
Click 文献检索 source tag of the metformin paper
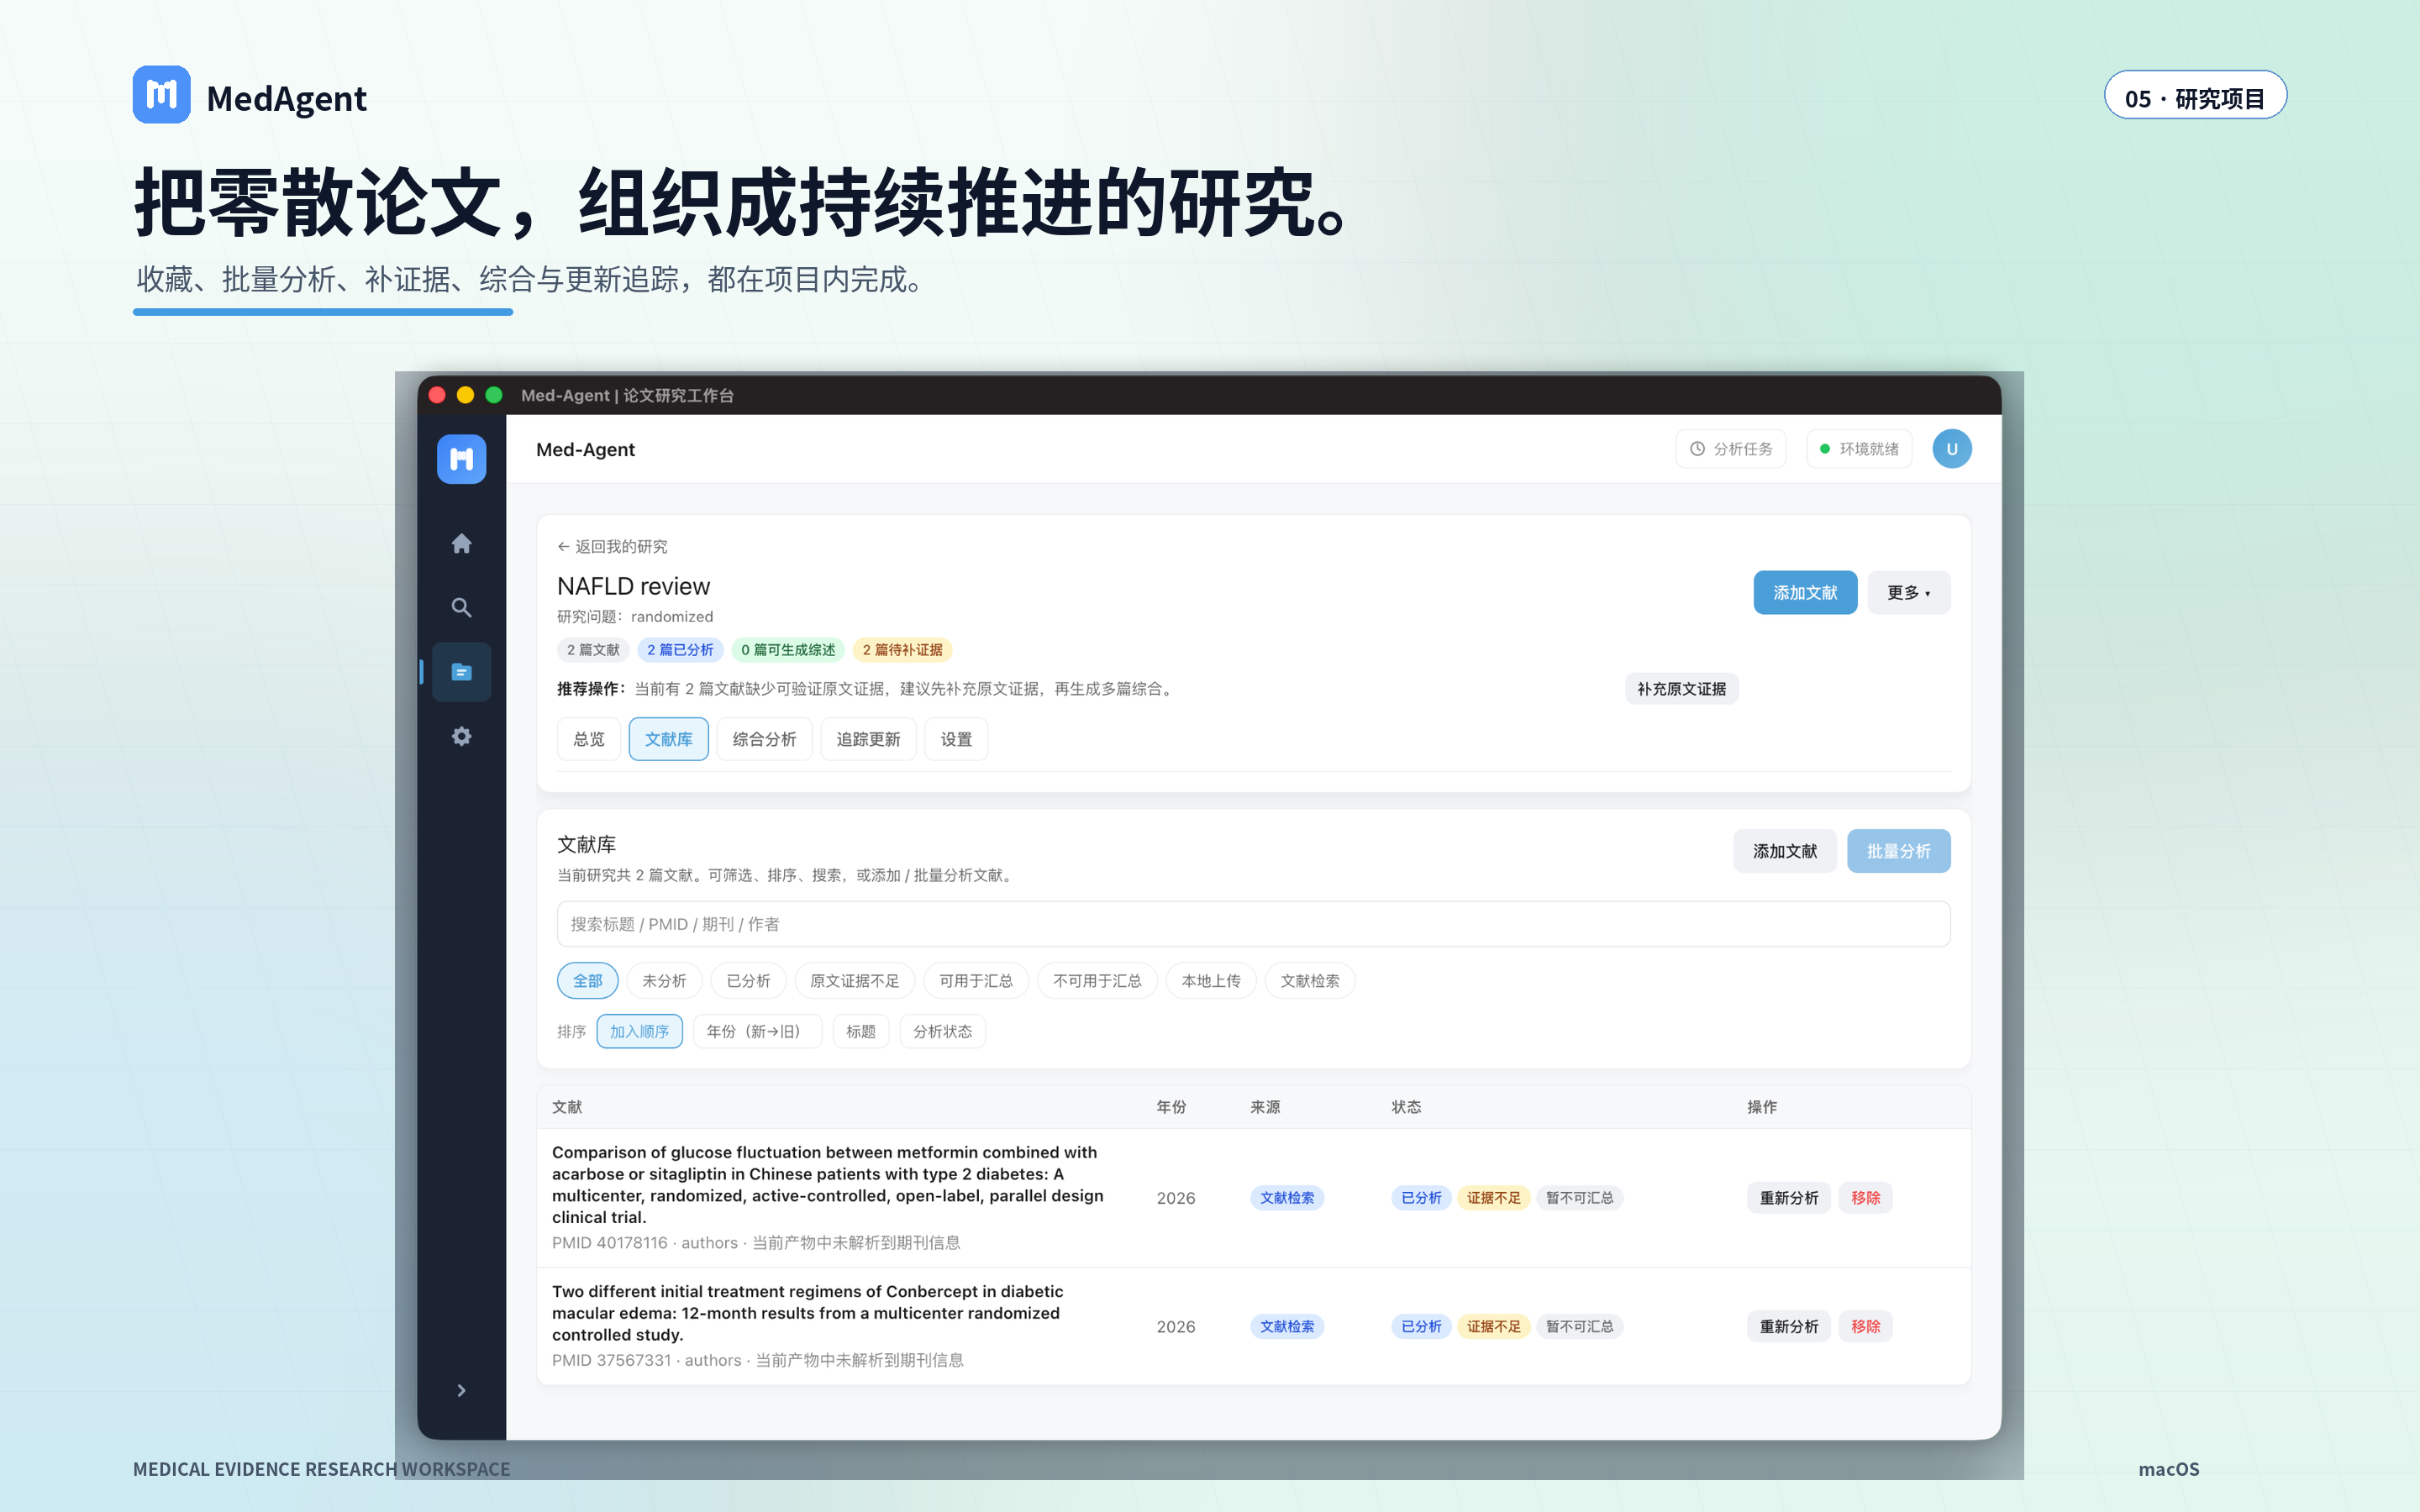click(1287, 1198)
